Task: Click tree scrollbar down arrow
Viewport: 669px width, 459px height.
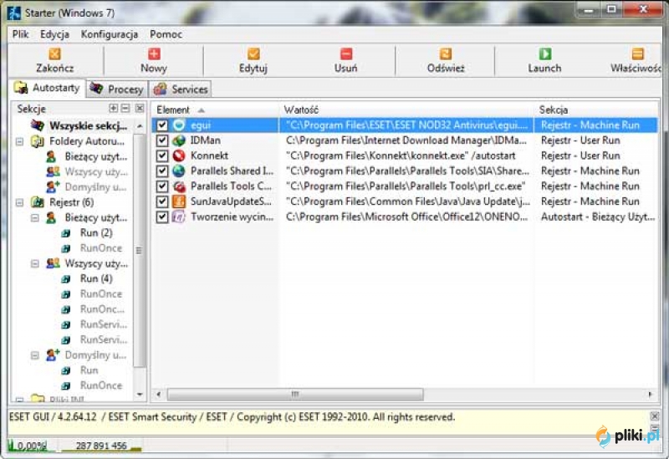Action: click(x=140, y=395)
